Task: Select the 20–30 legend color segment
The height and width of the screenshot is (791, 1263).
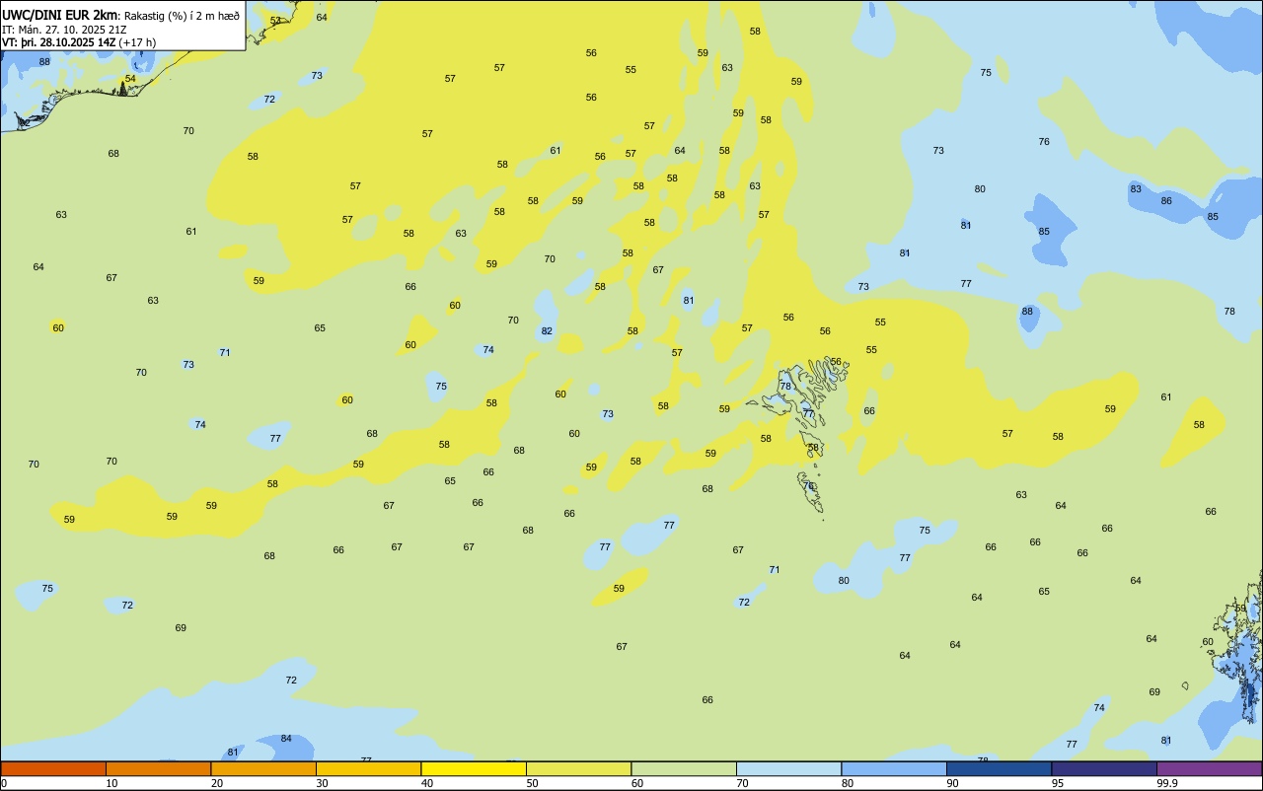Action: point(263,768)
